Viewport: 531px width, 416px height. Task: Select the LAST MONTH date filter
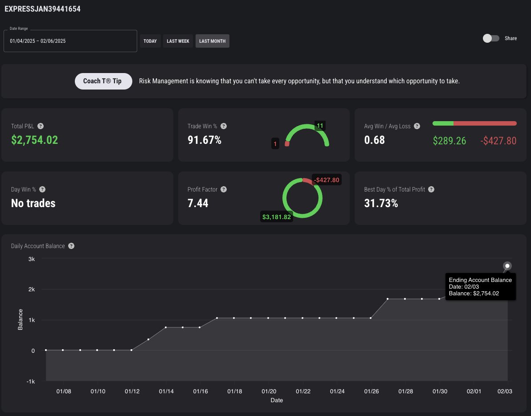[x=212, y=41]
